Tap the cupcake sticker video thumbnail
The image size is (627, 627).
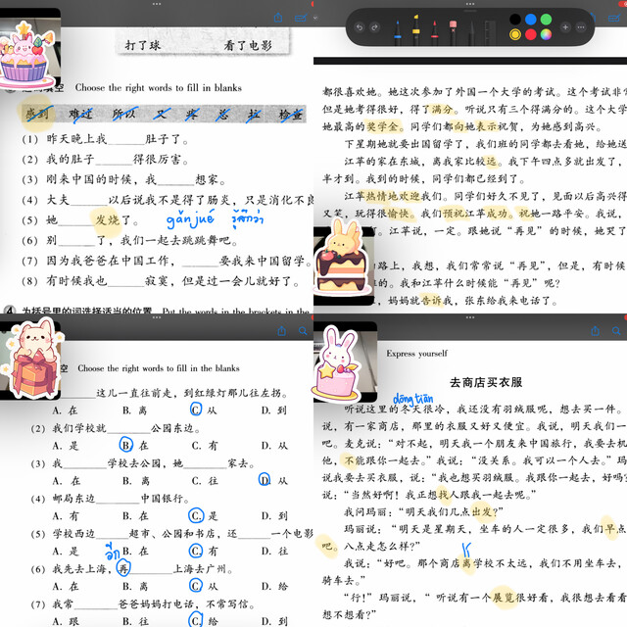pos(28,50)
